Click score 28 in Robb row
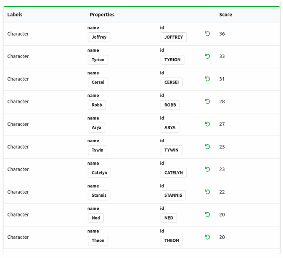 [222, 102]
